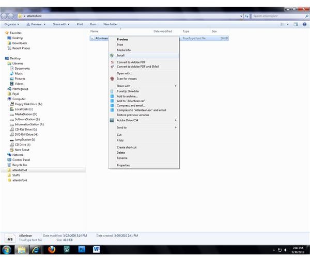This screenshot has height=257, width=310.
Task: Choose Convert to Adobe PDF
Action: click(x=144, y=62)
